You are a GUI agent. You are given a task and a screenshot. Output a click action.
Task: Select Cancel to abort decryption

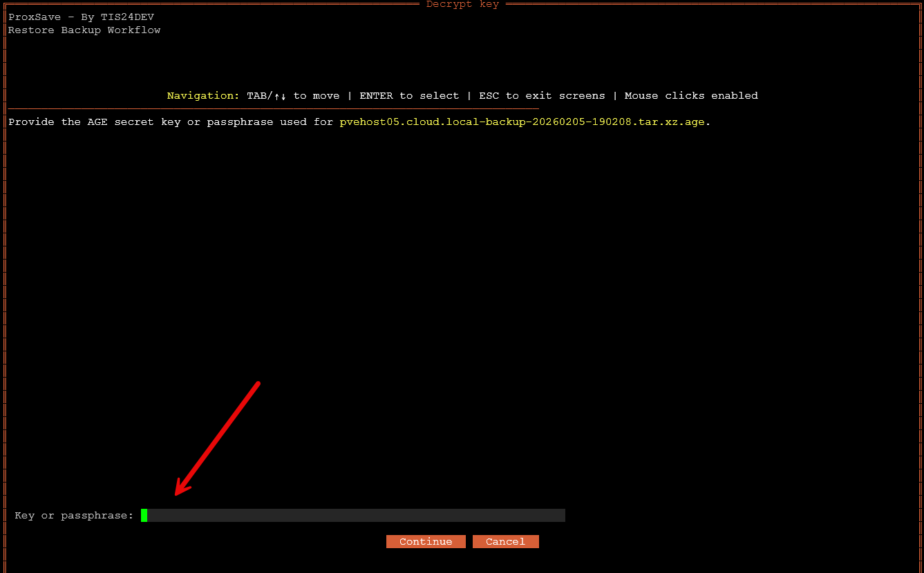point(505,541)
